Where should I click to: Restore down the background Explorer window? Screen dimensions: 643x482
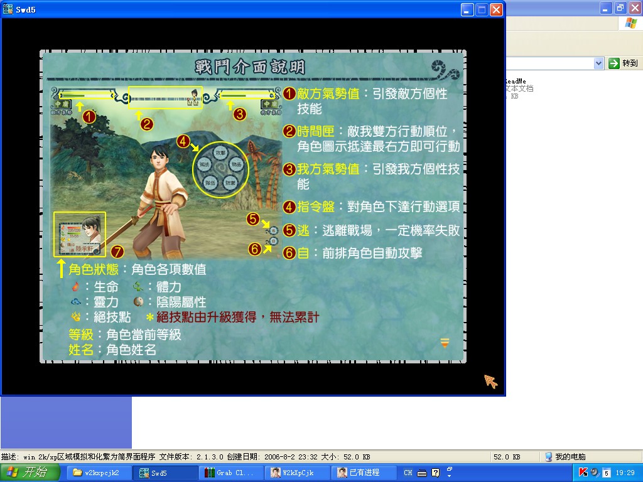620,8
